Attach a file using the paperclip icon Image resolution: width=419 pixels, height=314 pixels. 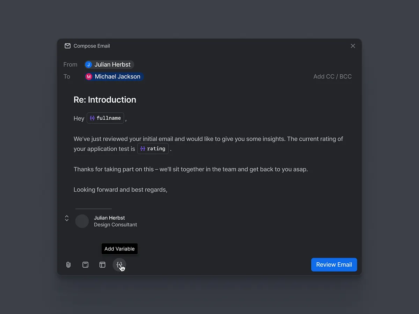pyautogui.click(x=68, y=264)
